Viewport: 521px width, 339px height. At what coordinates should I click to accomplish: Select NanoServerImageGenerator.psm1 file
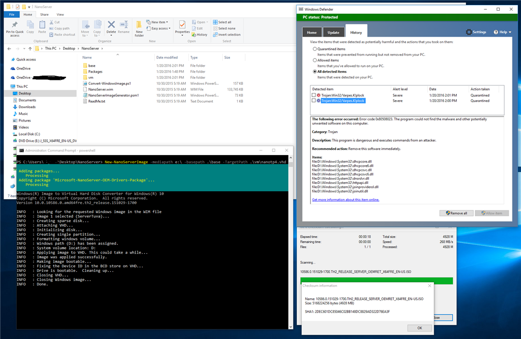click(113, 95)
